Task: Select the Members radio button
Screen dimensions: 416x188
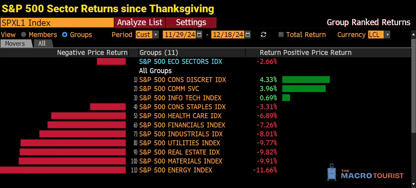Action: 24,35
